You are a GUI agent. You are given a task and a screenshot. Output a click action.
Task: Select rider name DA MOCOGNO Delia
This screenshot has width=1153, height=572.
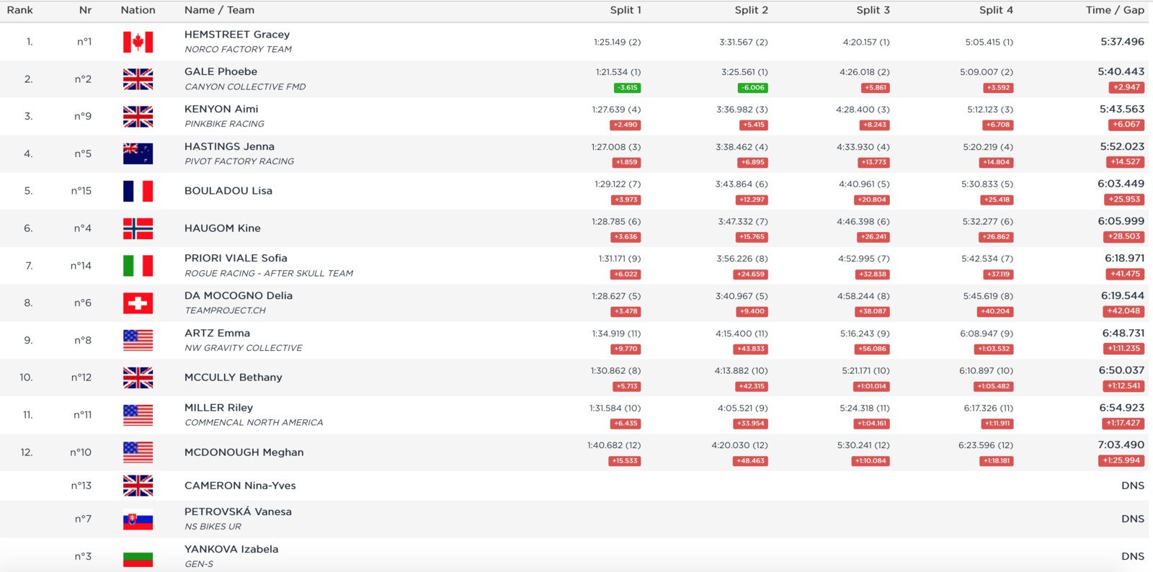[239, 295]
